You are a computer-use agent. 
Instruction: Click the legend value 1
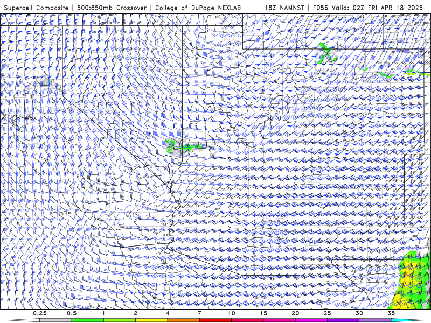pyautogui.click(x=103, y=313)
